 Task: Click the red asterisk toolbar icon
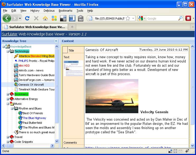(x=188, y=18)
